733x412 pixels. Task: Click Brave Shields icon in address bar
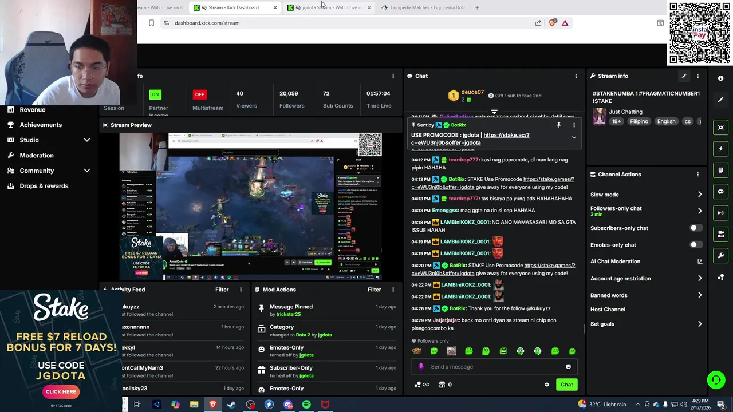tap(552, 23)
